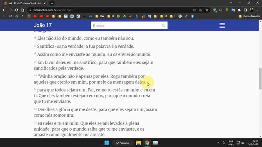Open the clock and date panel
The width and height of the screenshot is (262, 147).
tap(253, 143)
